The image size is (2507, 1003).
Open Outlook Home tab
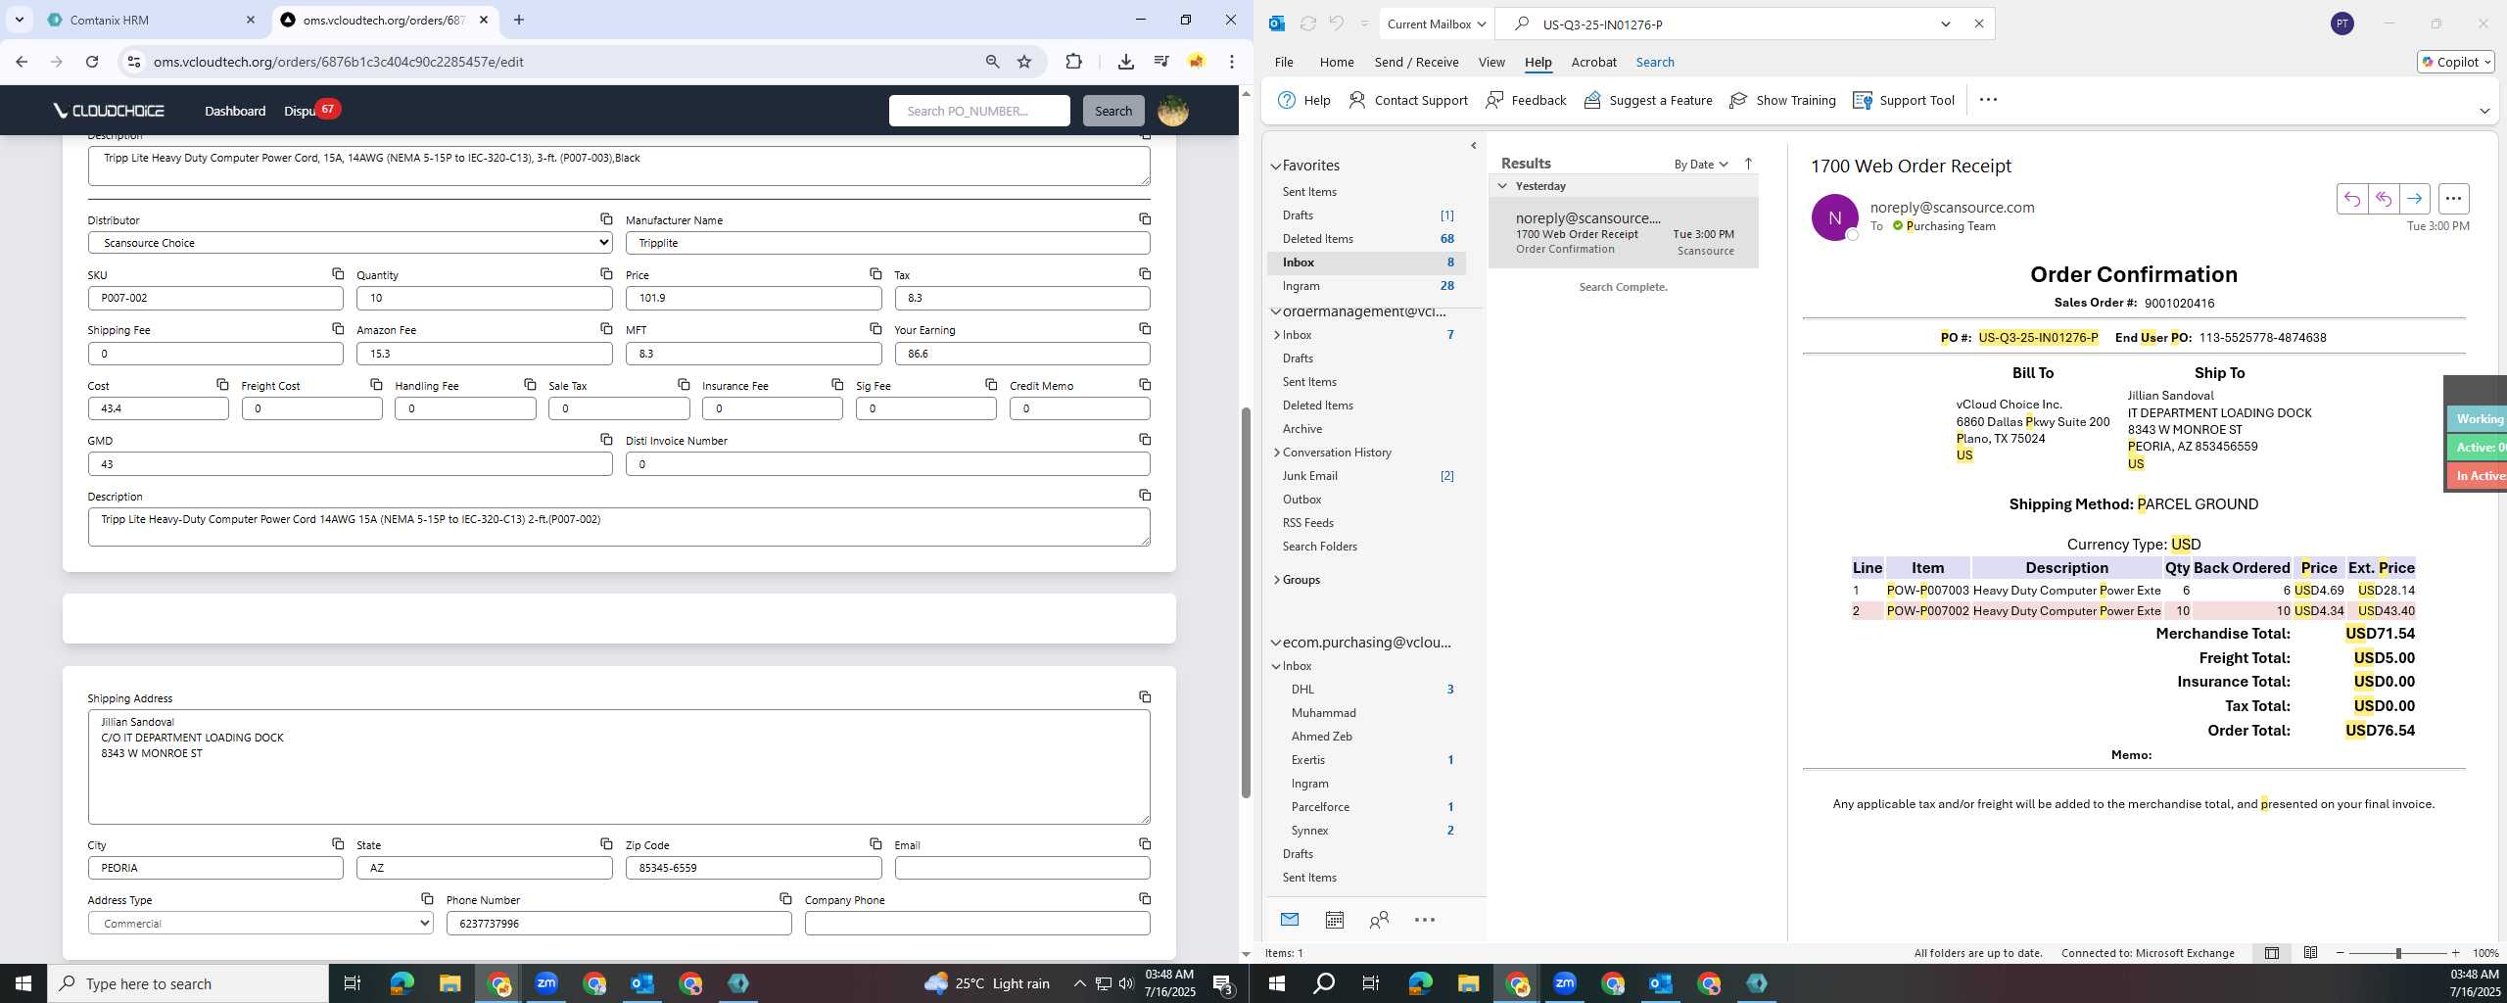(x=1337, y=62)
